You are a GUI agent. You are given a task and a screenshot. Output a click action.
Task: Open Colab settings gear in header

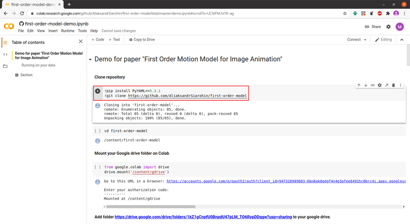(388, 27)
